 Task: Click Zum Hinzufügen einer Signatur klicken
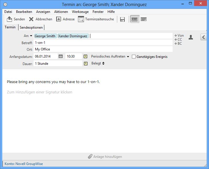[40, 92]
